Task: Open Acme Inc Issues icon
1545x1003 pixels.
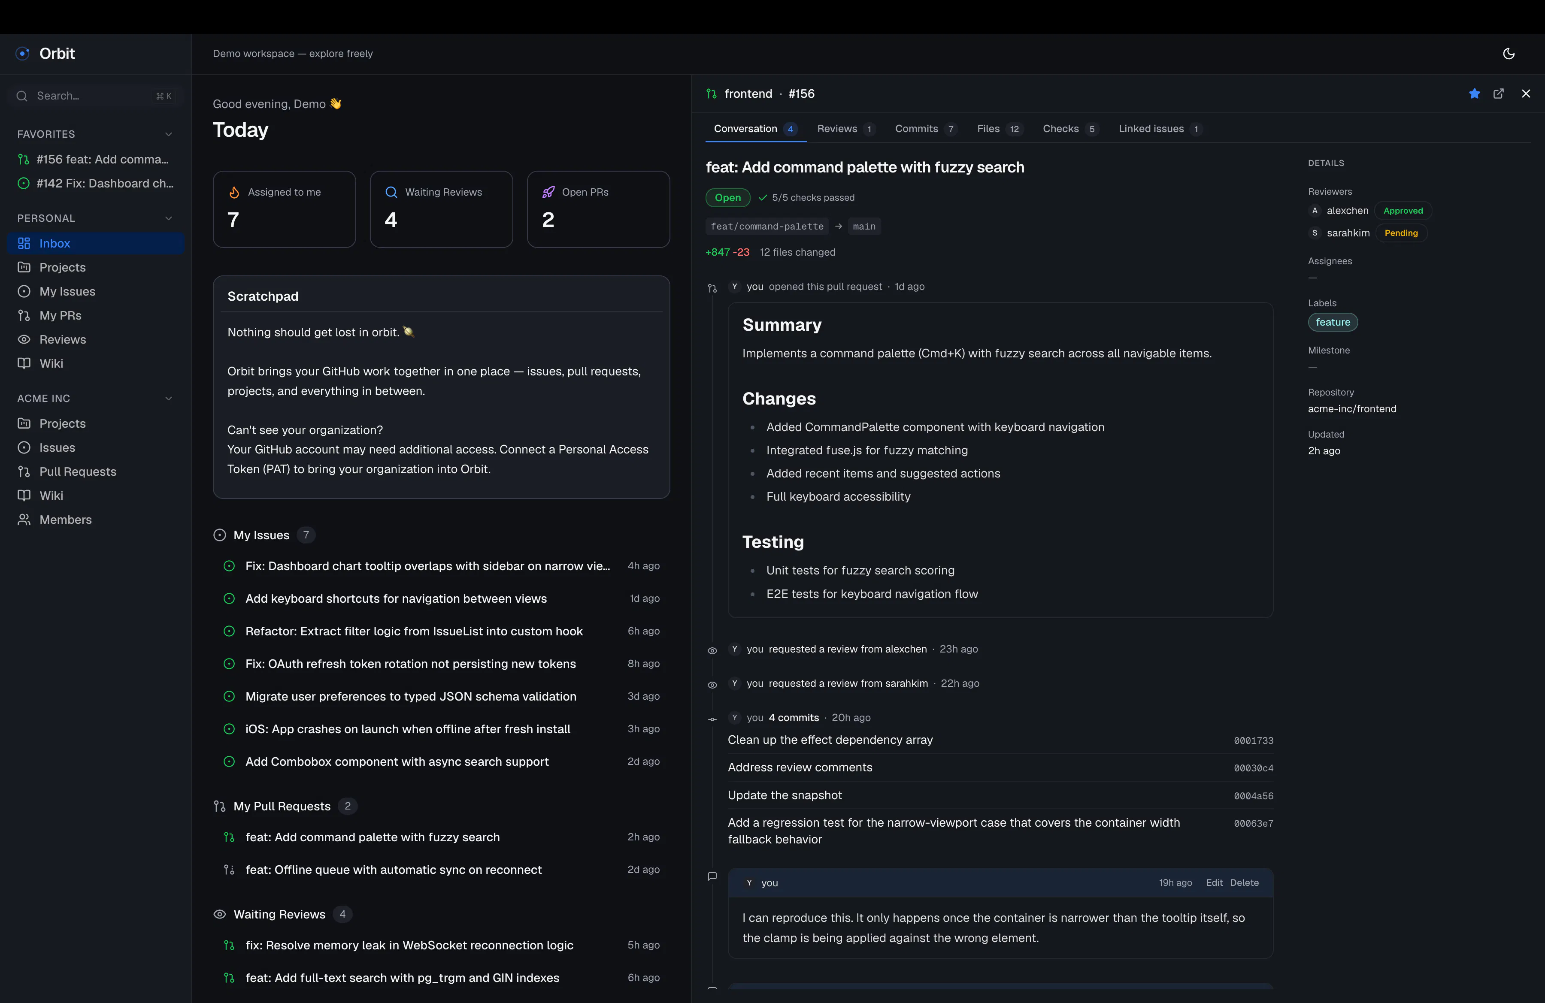Action: (24, 447)
